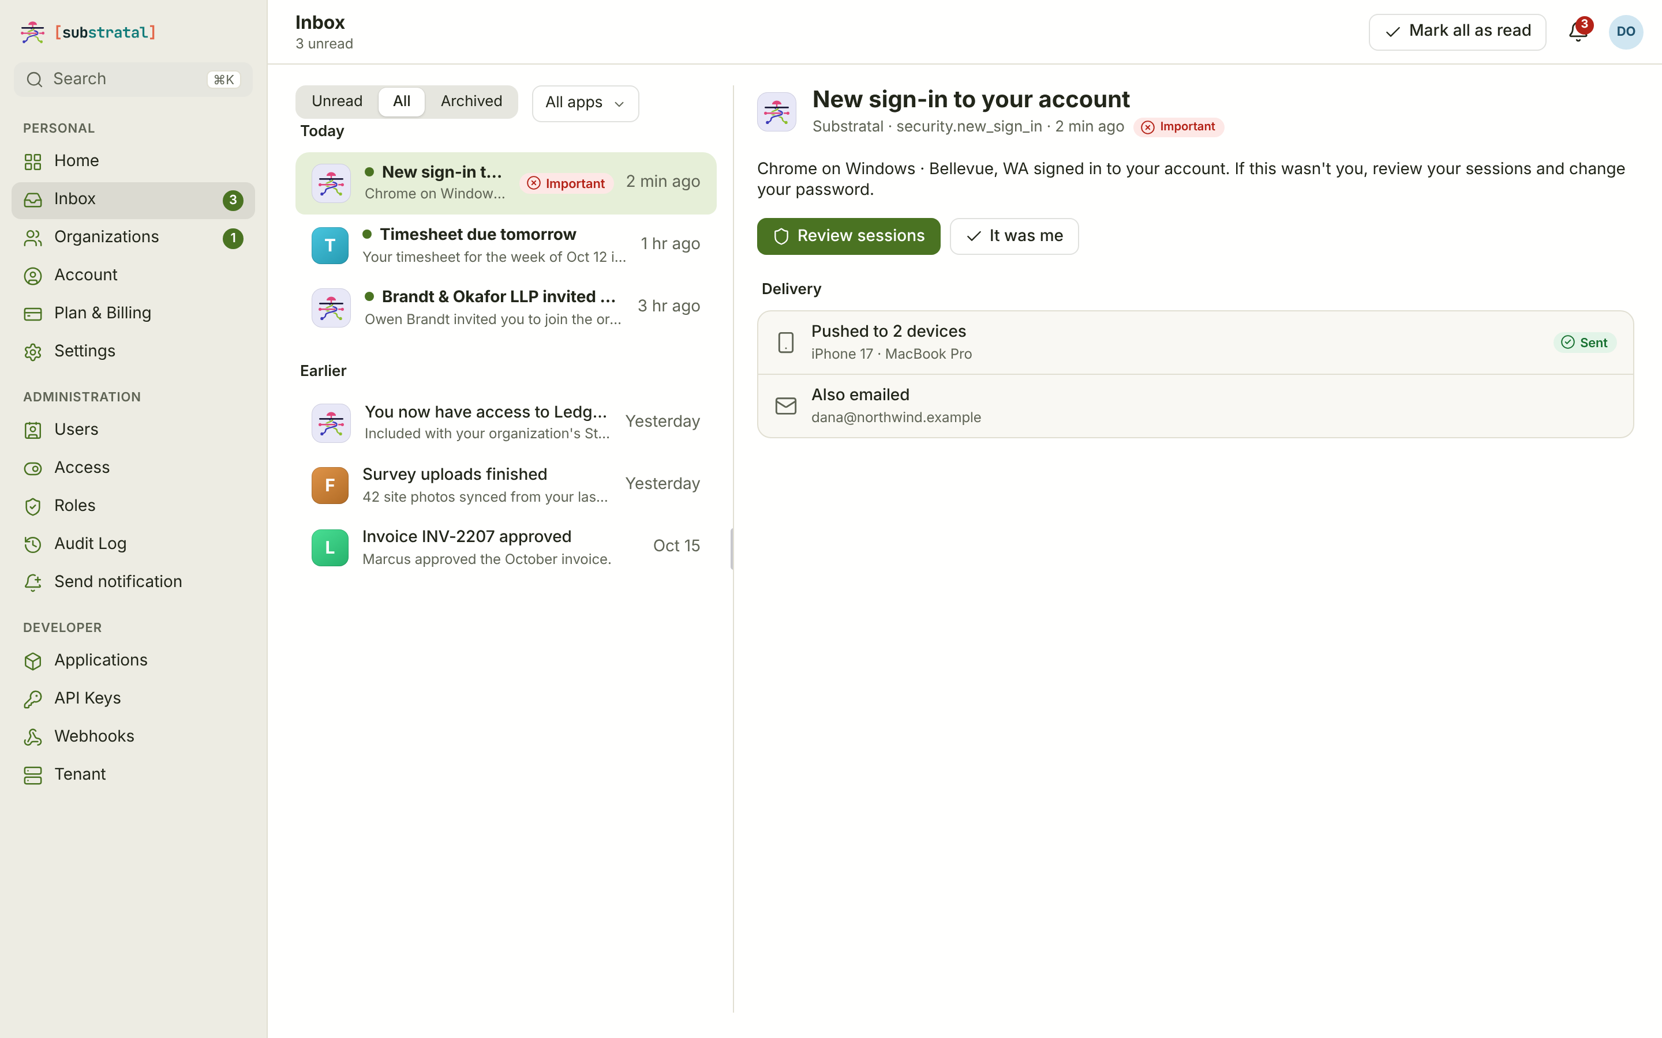Open the Webhooks page
The height and width of the screenshot is (1038, 1662).
(133, 736)
